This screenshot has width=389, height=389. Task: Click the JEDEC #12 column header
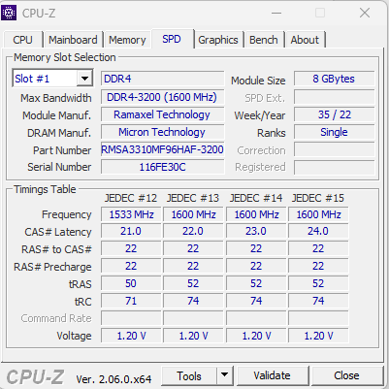131,198
